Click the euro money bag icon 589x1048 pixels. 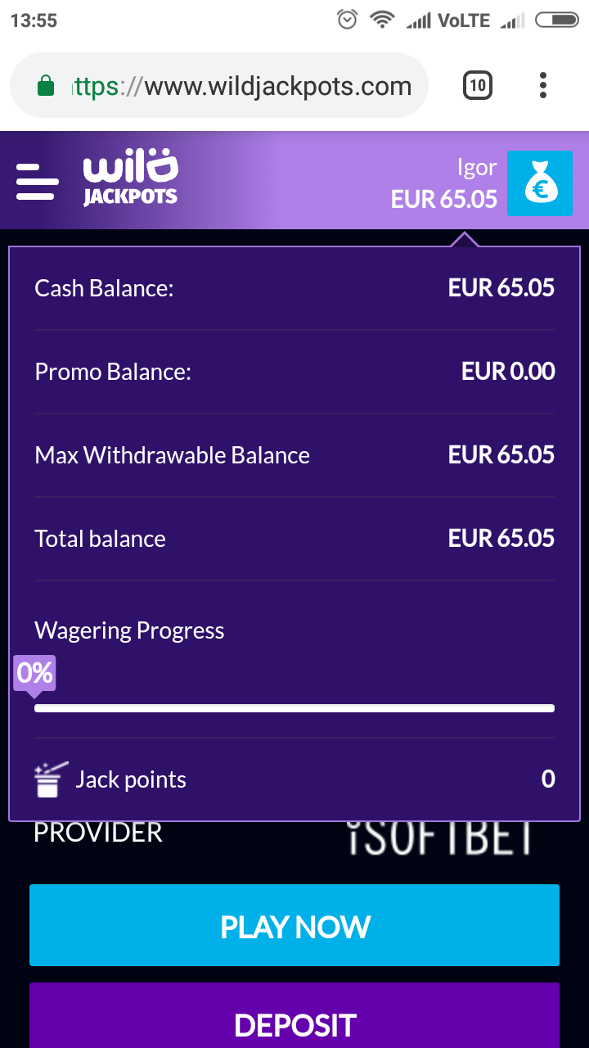click(539, 183)
